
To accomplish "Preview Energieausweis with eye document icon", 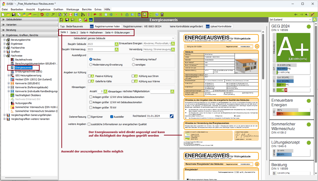I will pos(80,20).
